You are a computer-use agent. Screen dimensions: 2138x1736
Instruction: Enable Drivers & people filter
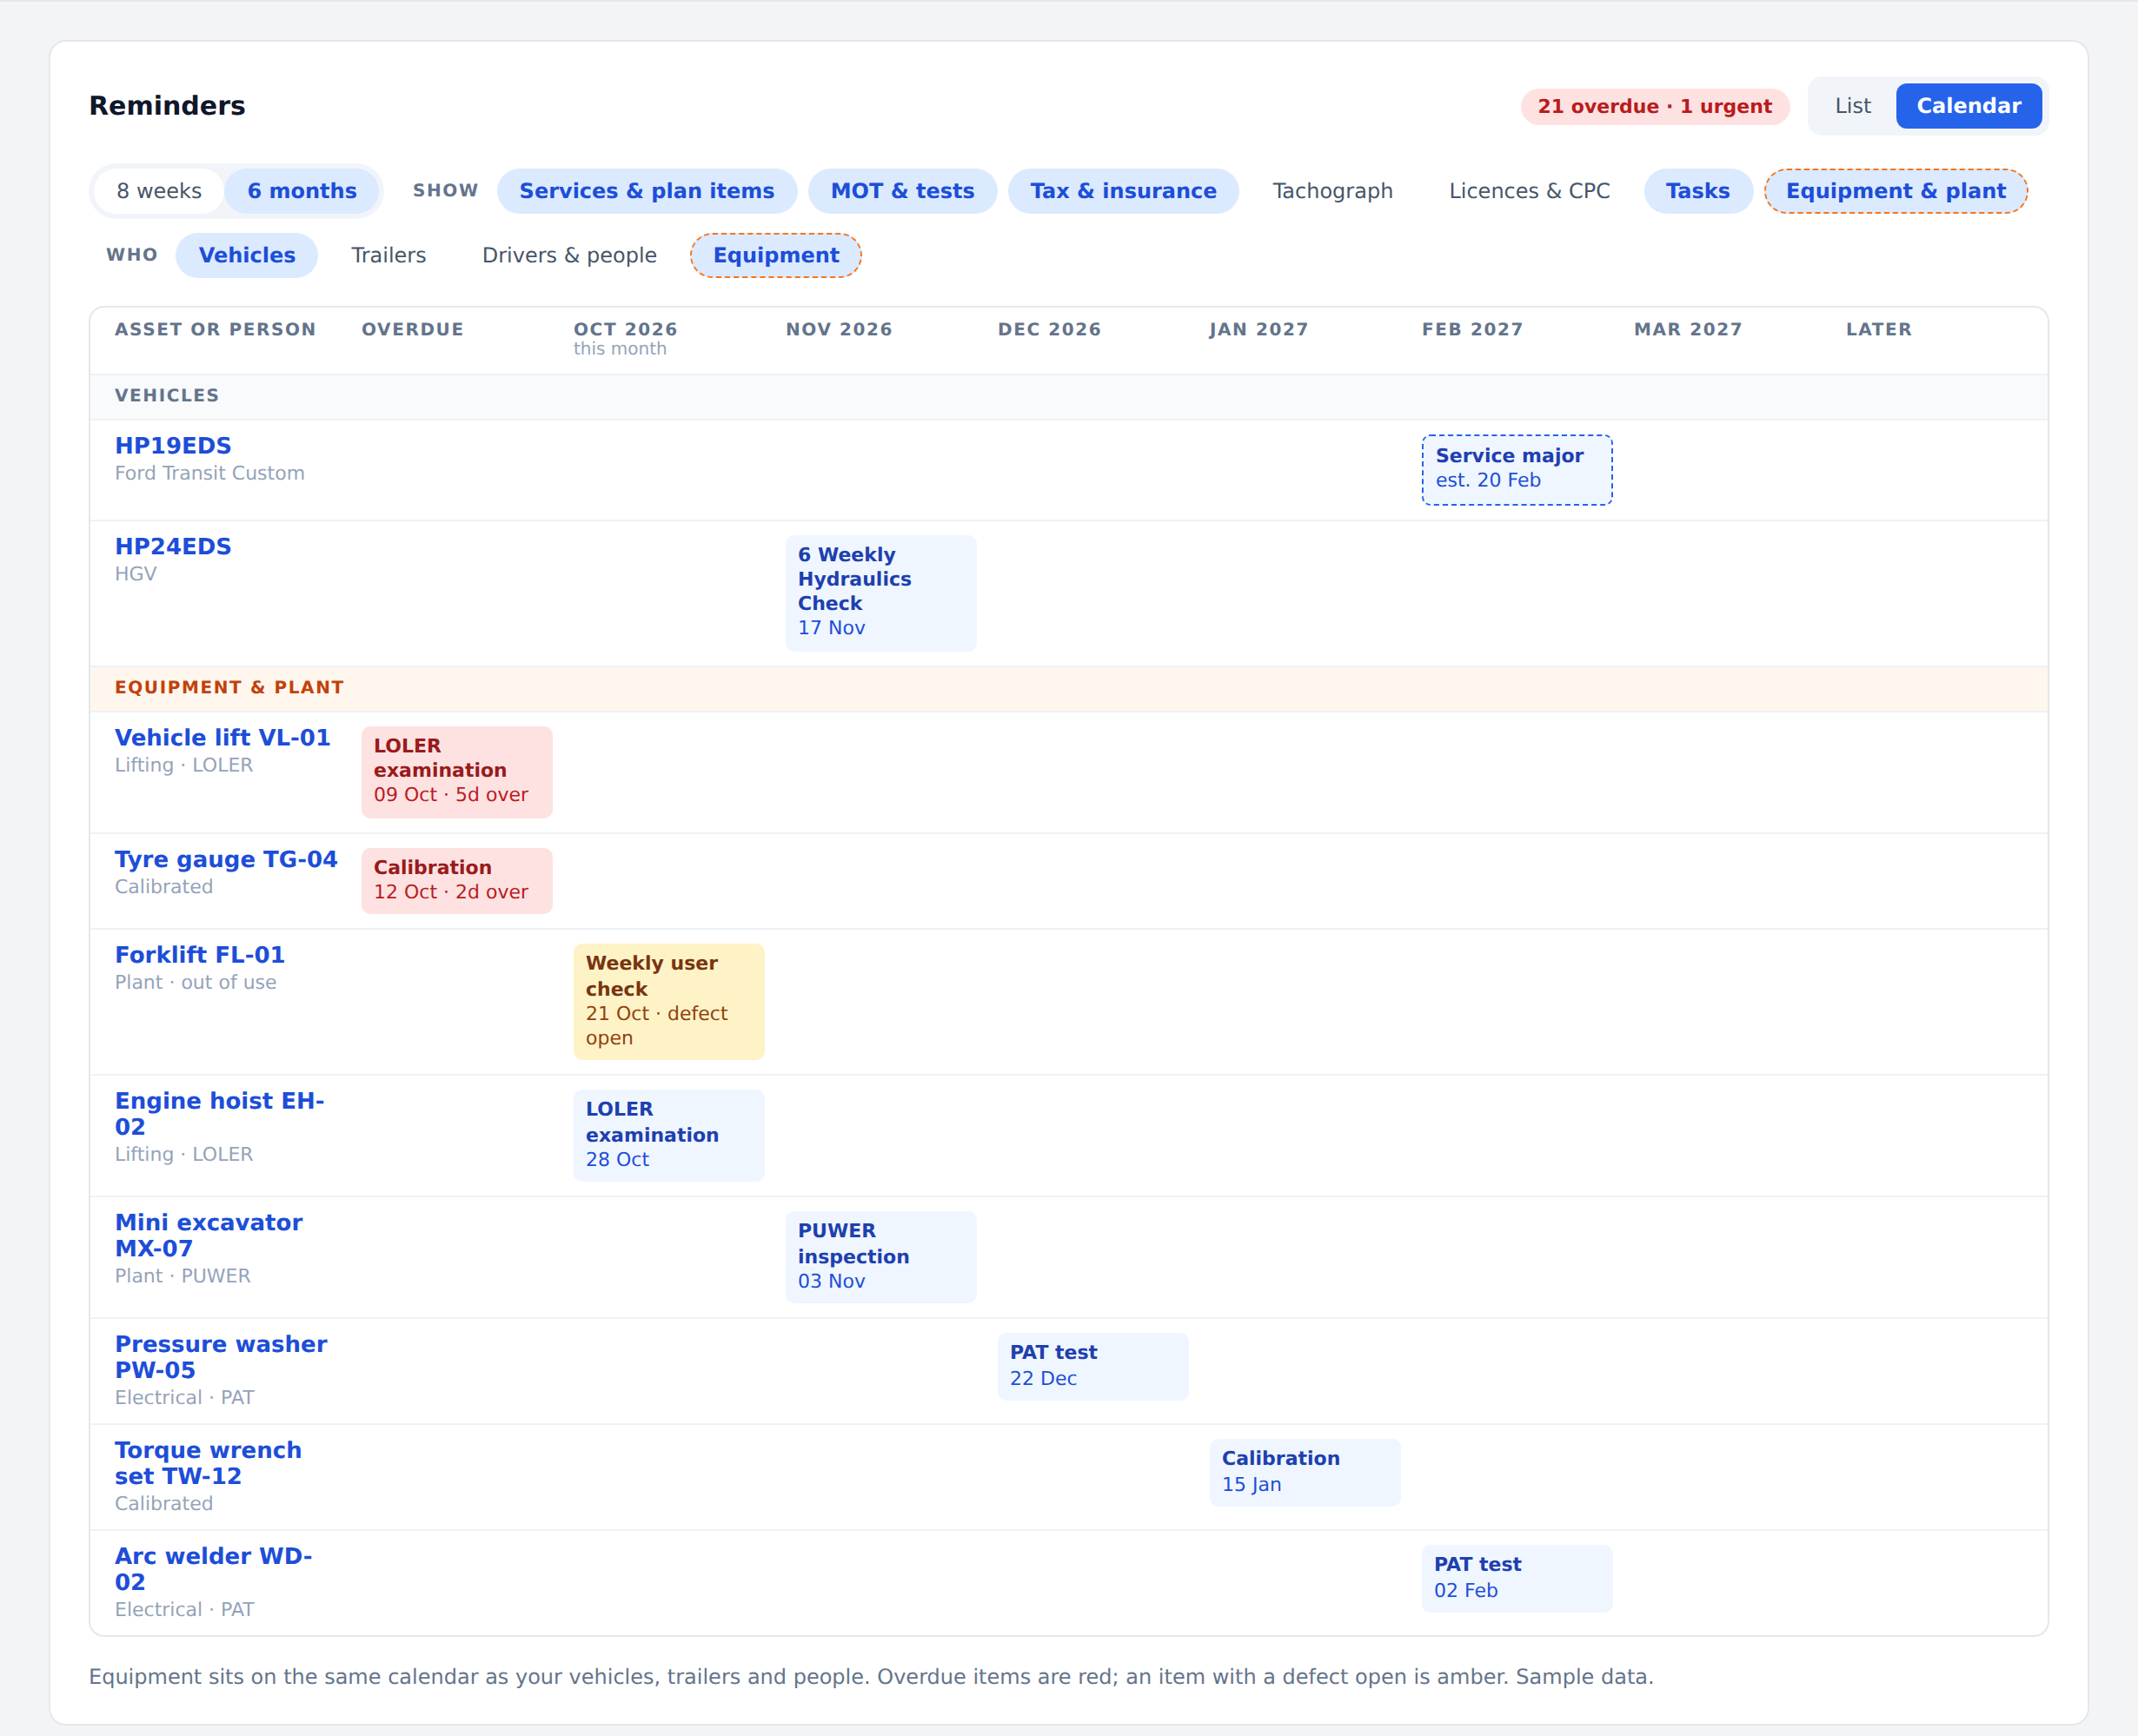point(569,255)
